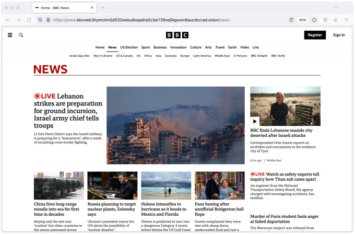Click Sign In
The height and width of the screenshot is (234, 355).
pyautogui.click(x=339, y=35)
